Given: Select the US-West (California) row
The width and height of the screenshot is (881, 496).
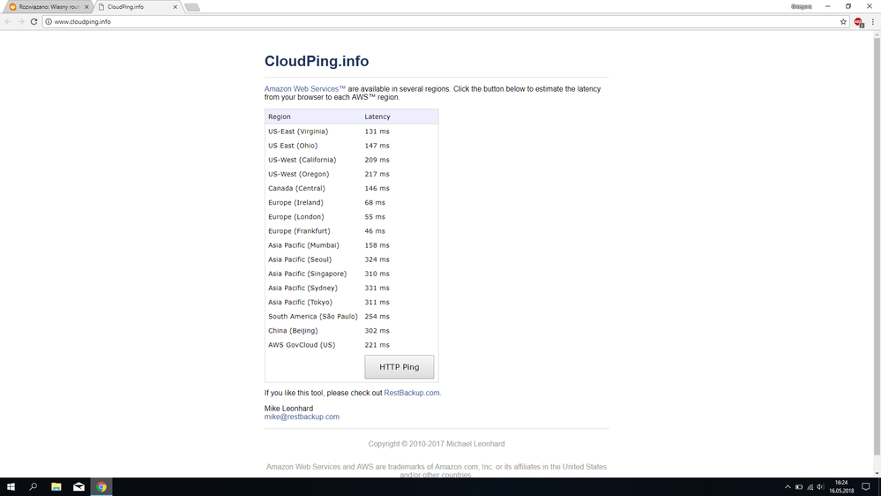Looking at the screenshot, I should pyautogui.click(x=352, y=160).
